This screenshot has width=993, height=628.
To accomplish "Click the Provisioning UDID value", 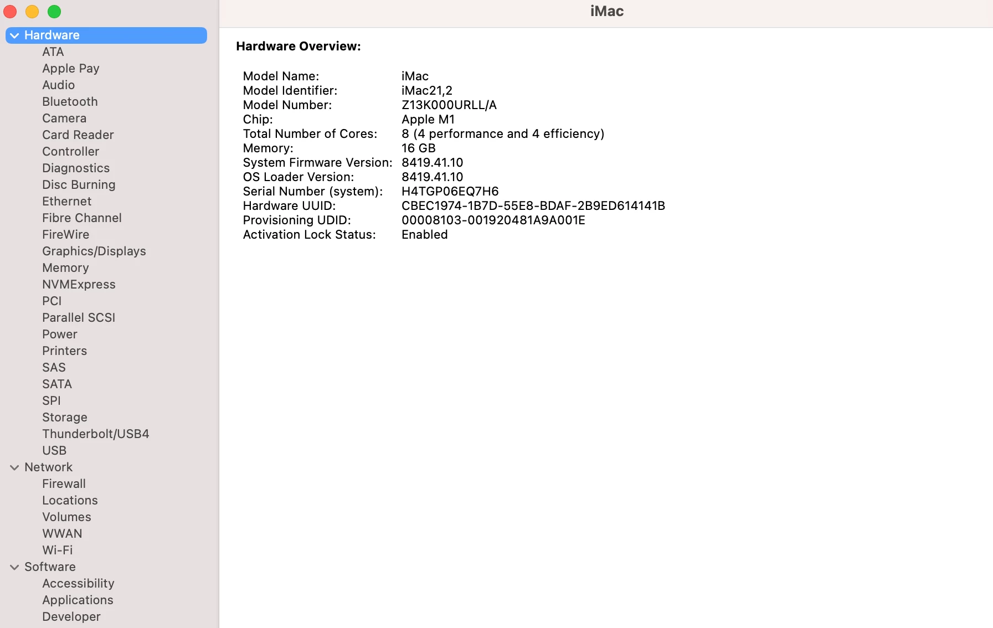I will [x=493, y=220].
